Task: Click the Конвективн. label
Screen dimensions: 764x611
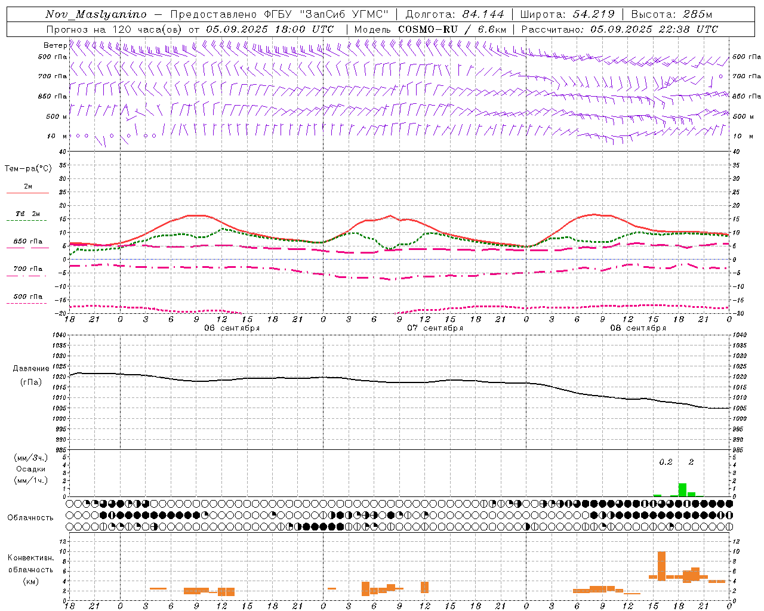Action: (x=31, y=558)
